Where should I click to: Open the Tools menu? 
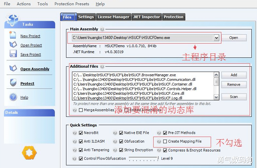click(43, 4)
